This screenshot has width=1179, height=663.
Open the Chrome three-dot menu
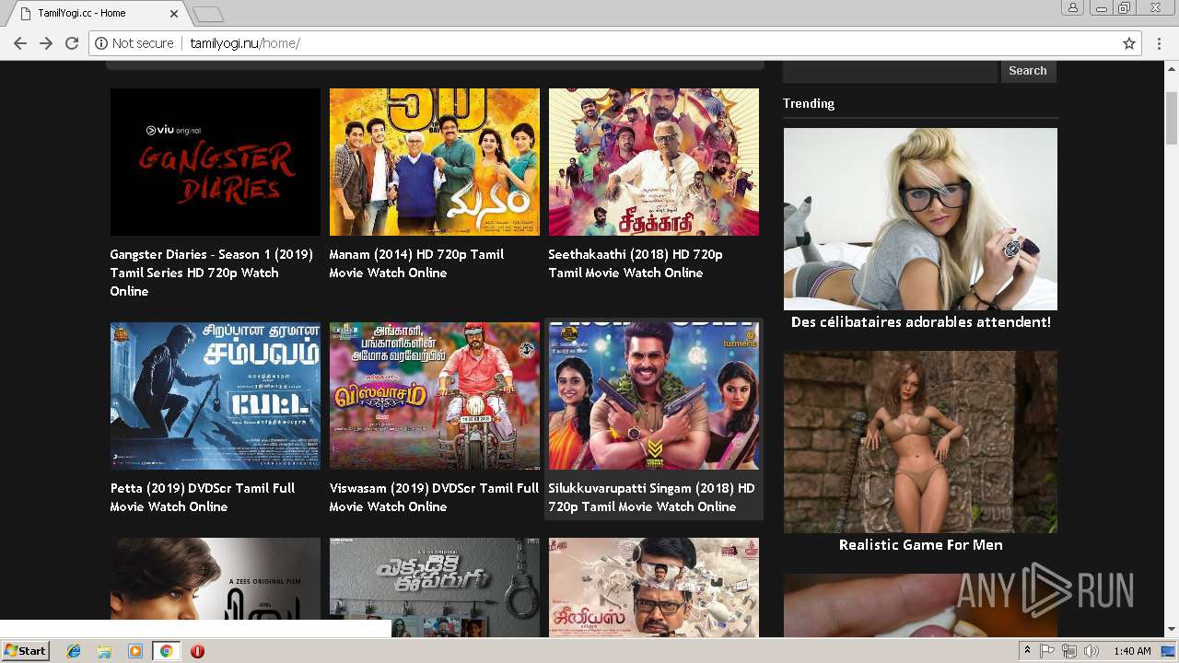[1160, 43]
